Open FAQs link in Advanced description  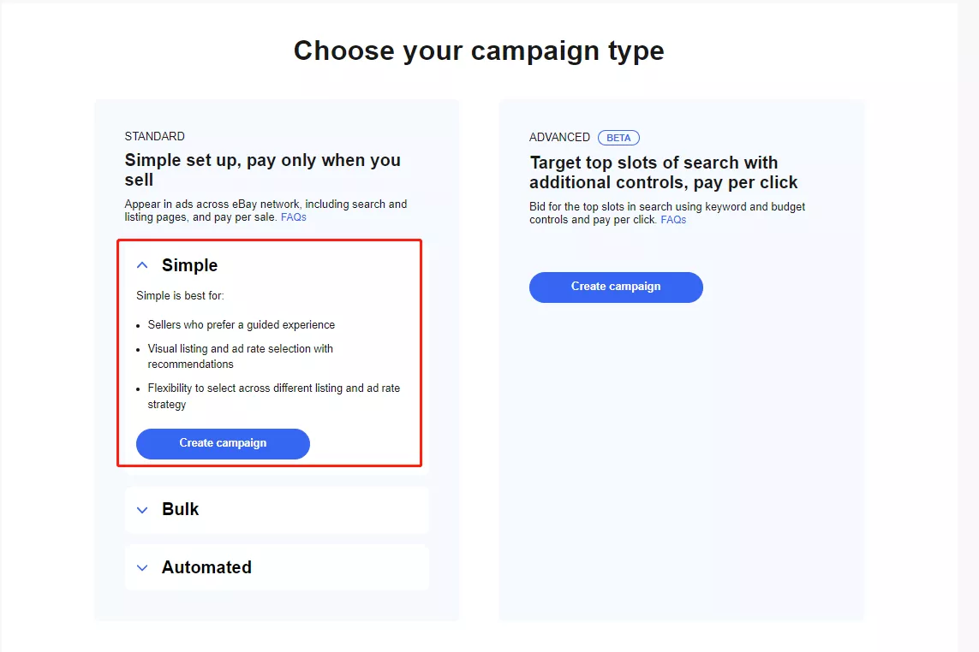point(673,220)
